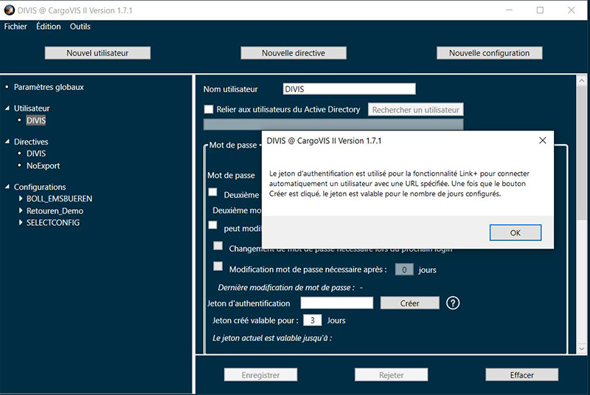Click the BOLL_EMSBUEREN label
This screenshot has height=395, width=590.
60,199
